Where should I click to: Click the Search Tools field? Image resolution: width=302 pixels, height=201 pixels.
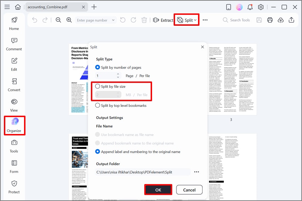click(x=236, y=20)
